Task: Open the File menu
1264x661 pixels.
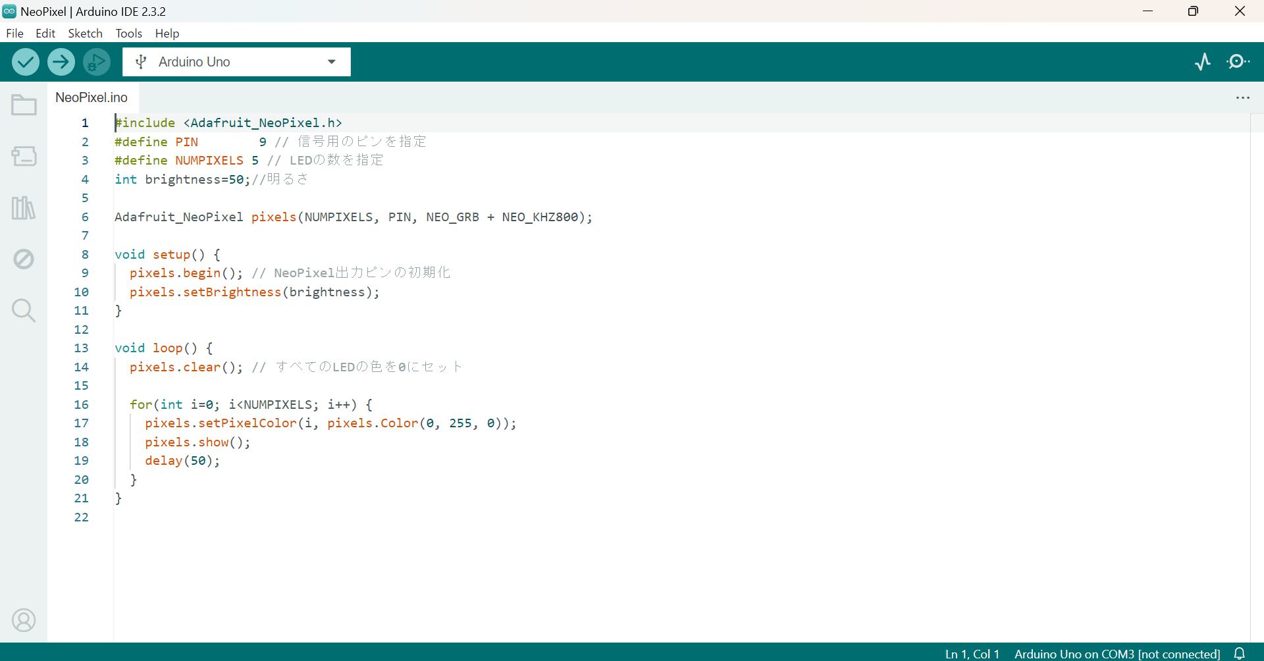Action: (14, 34)
